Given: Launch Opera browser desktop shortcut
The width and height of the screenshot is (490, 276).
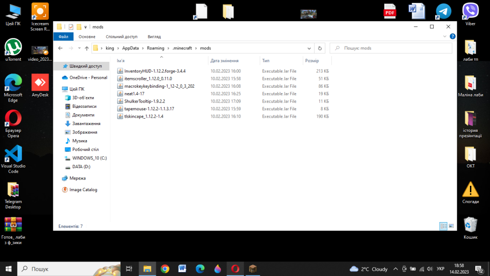Looking at the screenshot, I should click(x=13, y=124).
